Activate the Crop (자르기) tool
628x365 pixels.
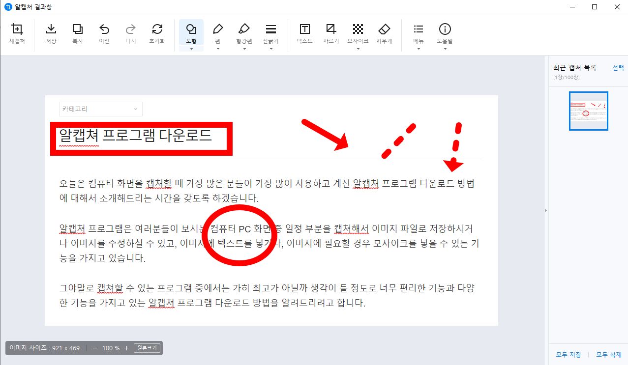coord(330,33)
